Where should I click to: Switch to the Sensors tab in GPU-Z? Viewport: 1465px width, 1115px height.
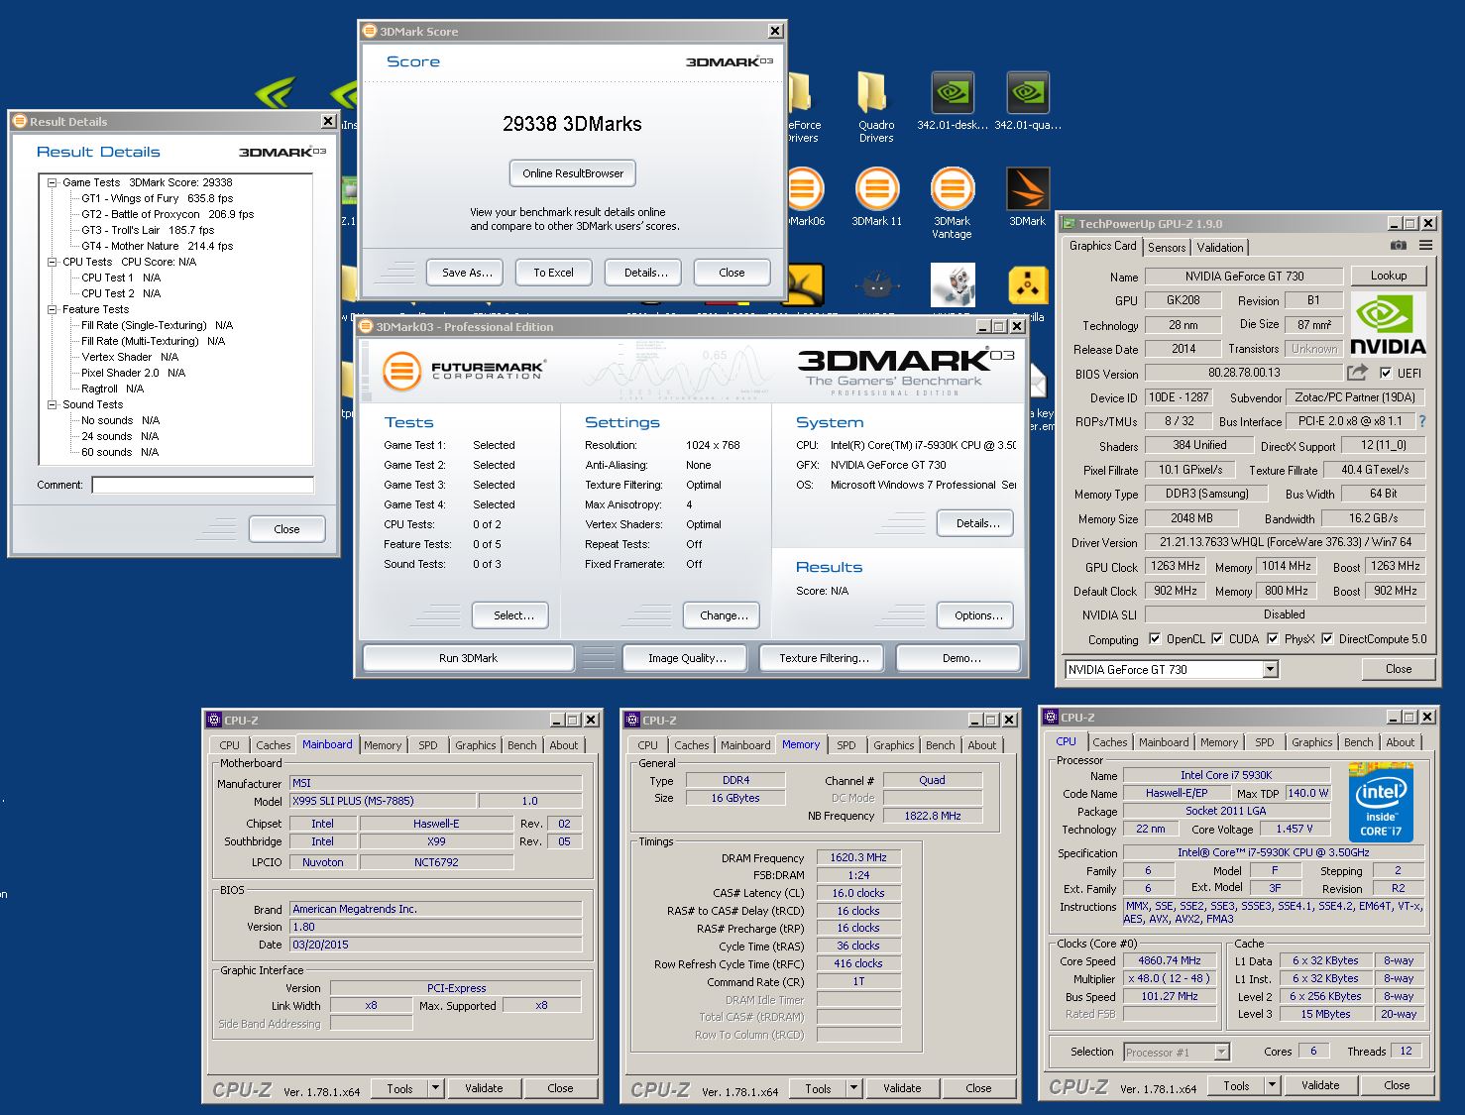pyautogui.click(x=1167, y=248)
